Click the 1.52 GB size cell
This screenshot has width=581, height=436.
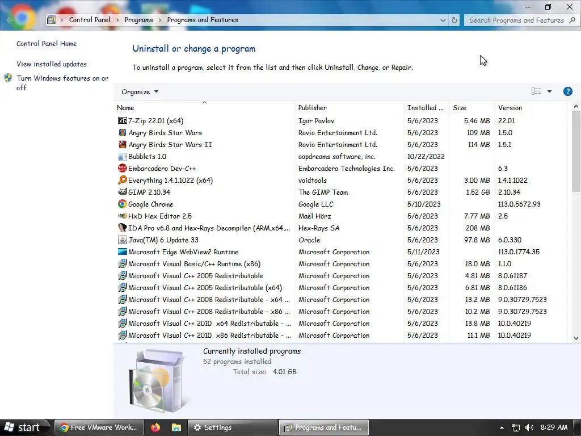point(478,192)
